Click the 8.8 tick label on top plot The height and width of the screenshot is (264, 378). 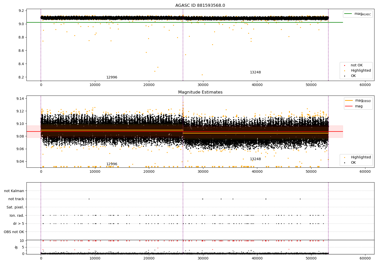point(22,37)
